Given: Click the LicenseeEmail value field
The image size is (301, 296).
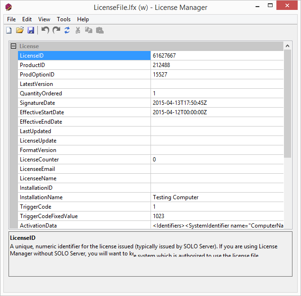Looking at the screenshot, I should 217,169.
